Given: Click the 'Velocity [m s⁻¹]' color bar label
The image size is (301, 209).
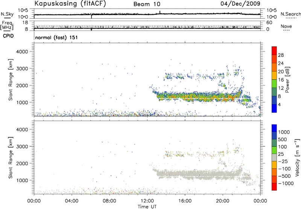Looking at the screenshot, I should [297, 157].
